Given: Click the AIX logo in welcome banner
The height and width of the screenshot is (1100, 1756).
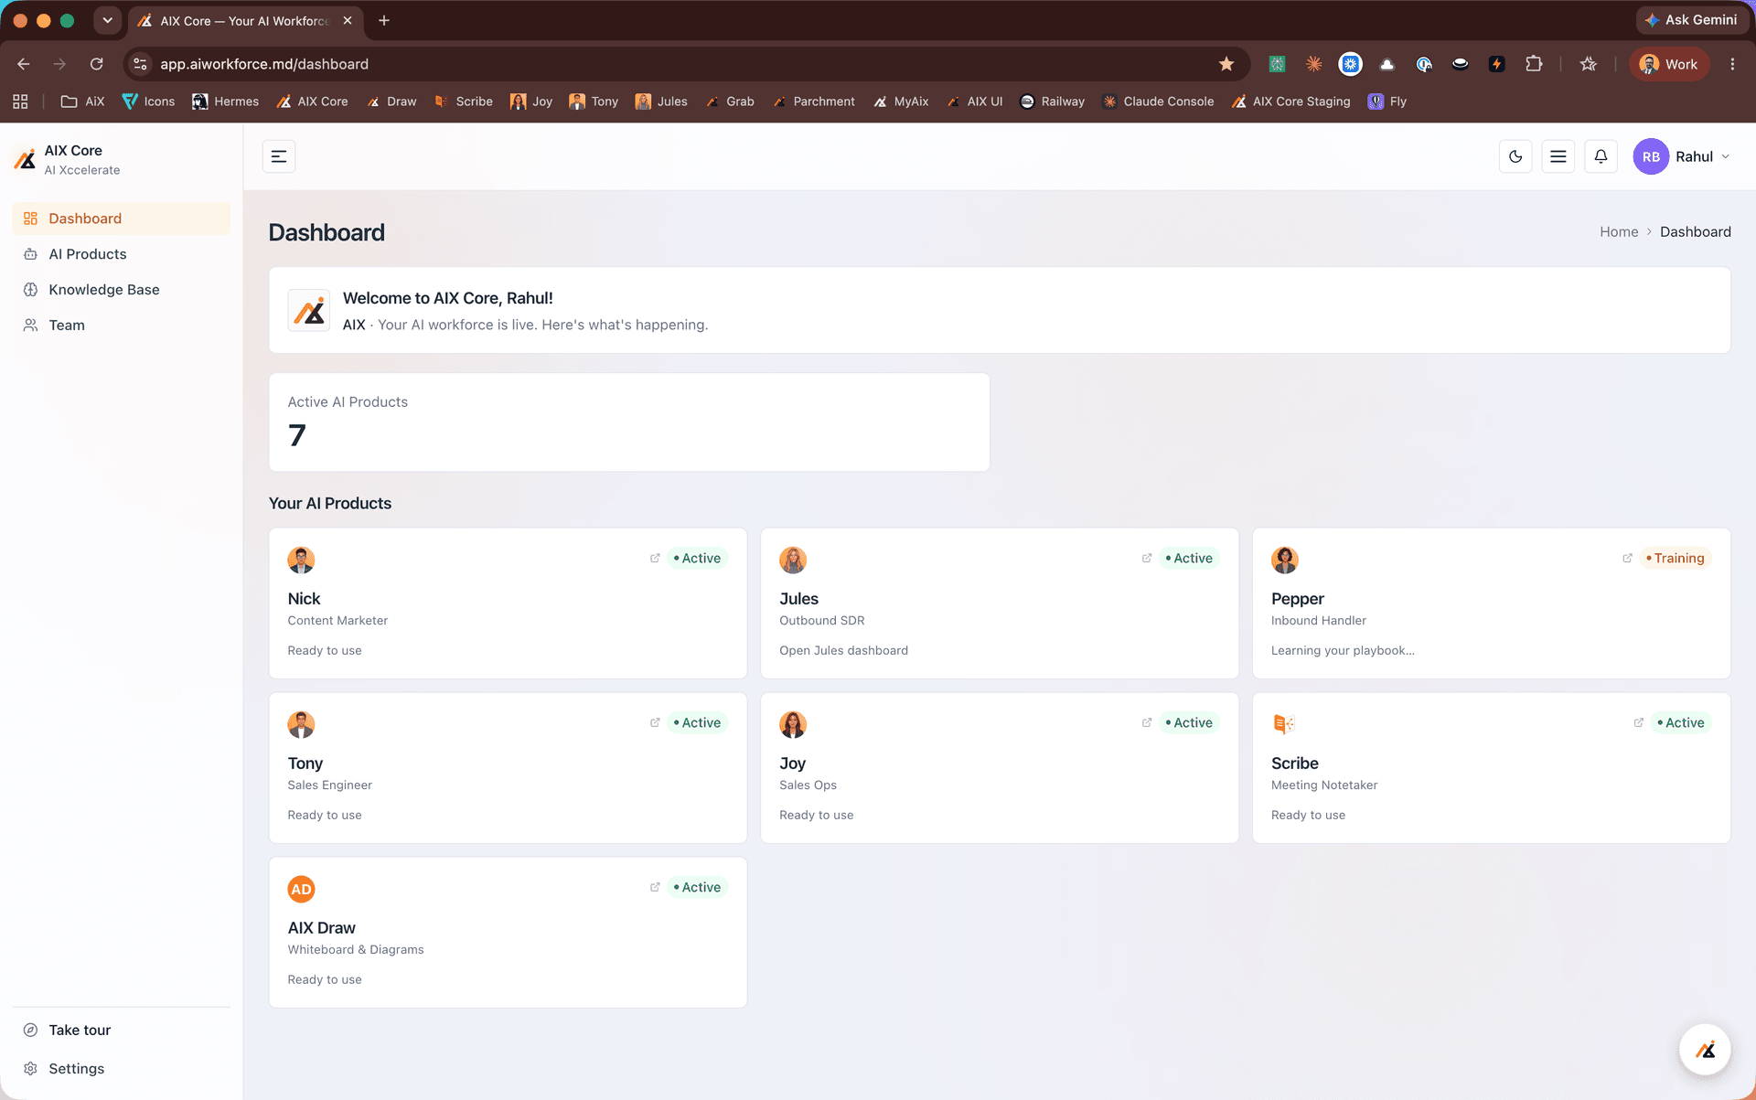Looking at the screenshot, I should pos(309,311).
